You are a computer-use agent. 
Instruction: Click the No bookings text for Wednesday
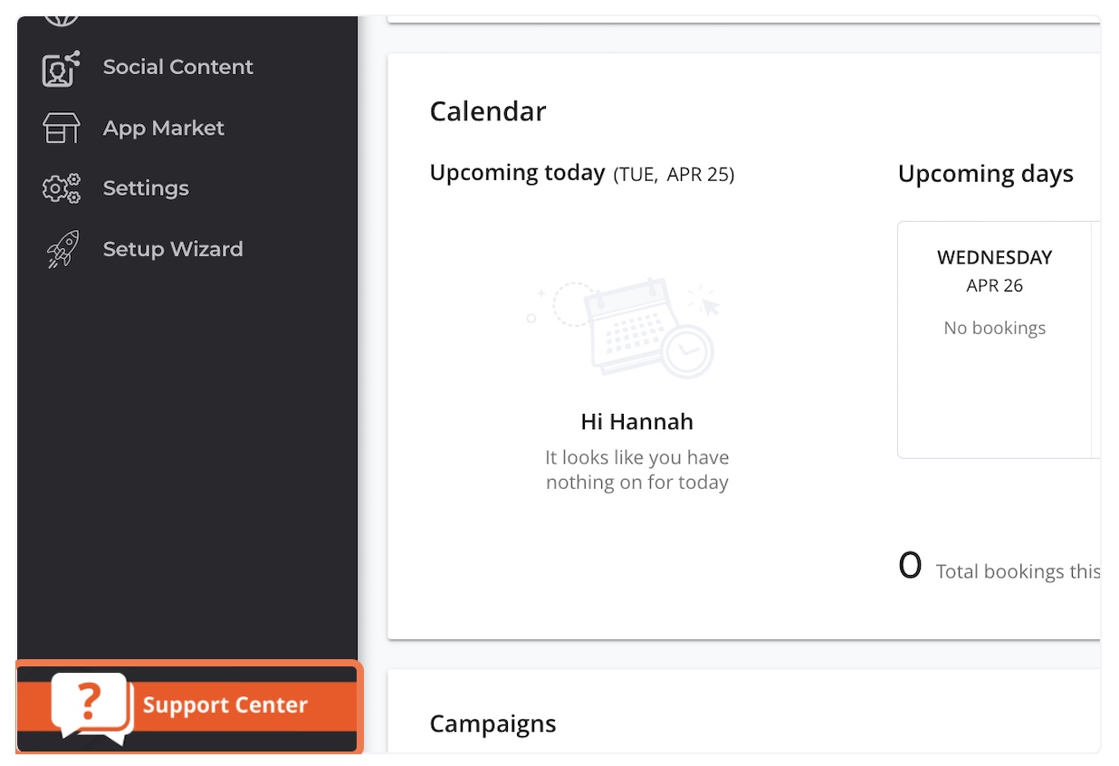[x=994, y=328]
